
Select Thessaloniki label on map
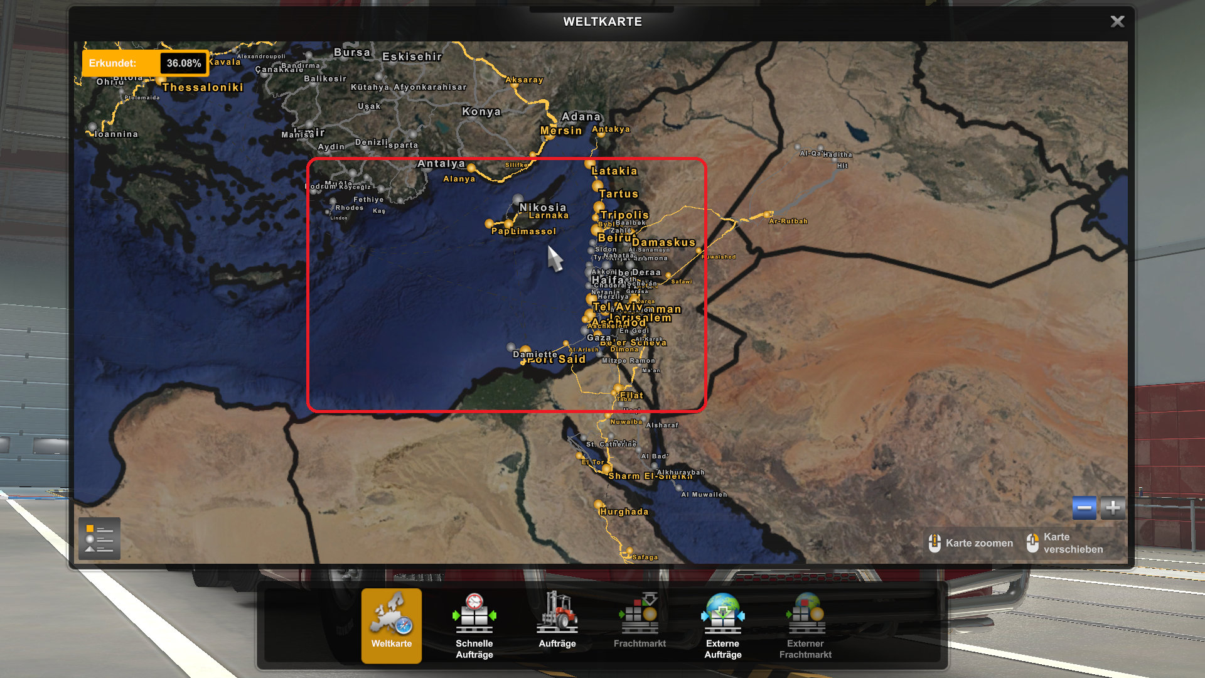coord(203,87)
